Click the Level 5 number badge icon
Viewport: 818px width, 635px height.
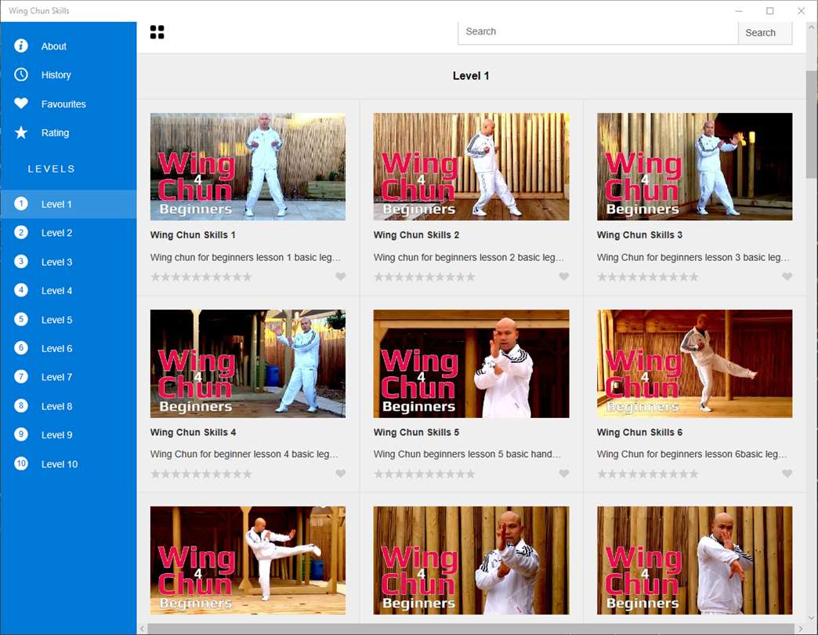[21, 319]
